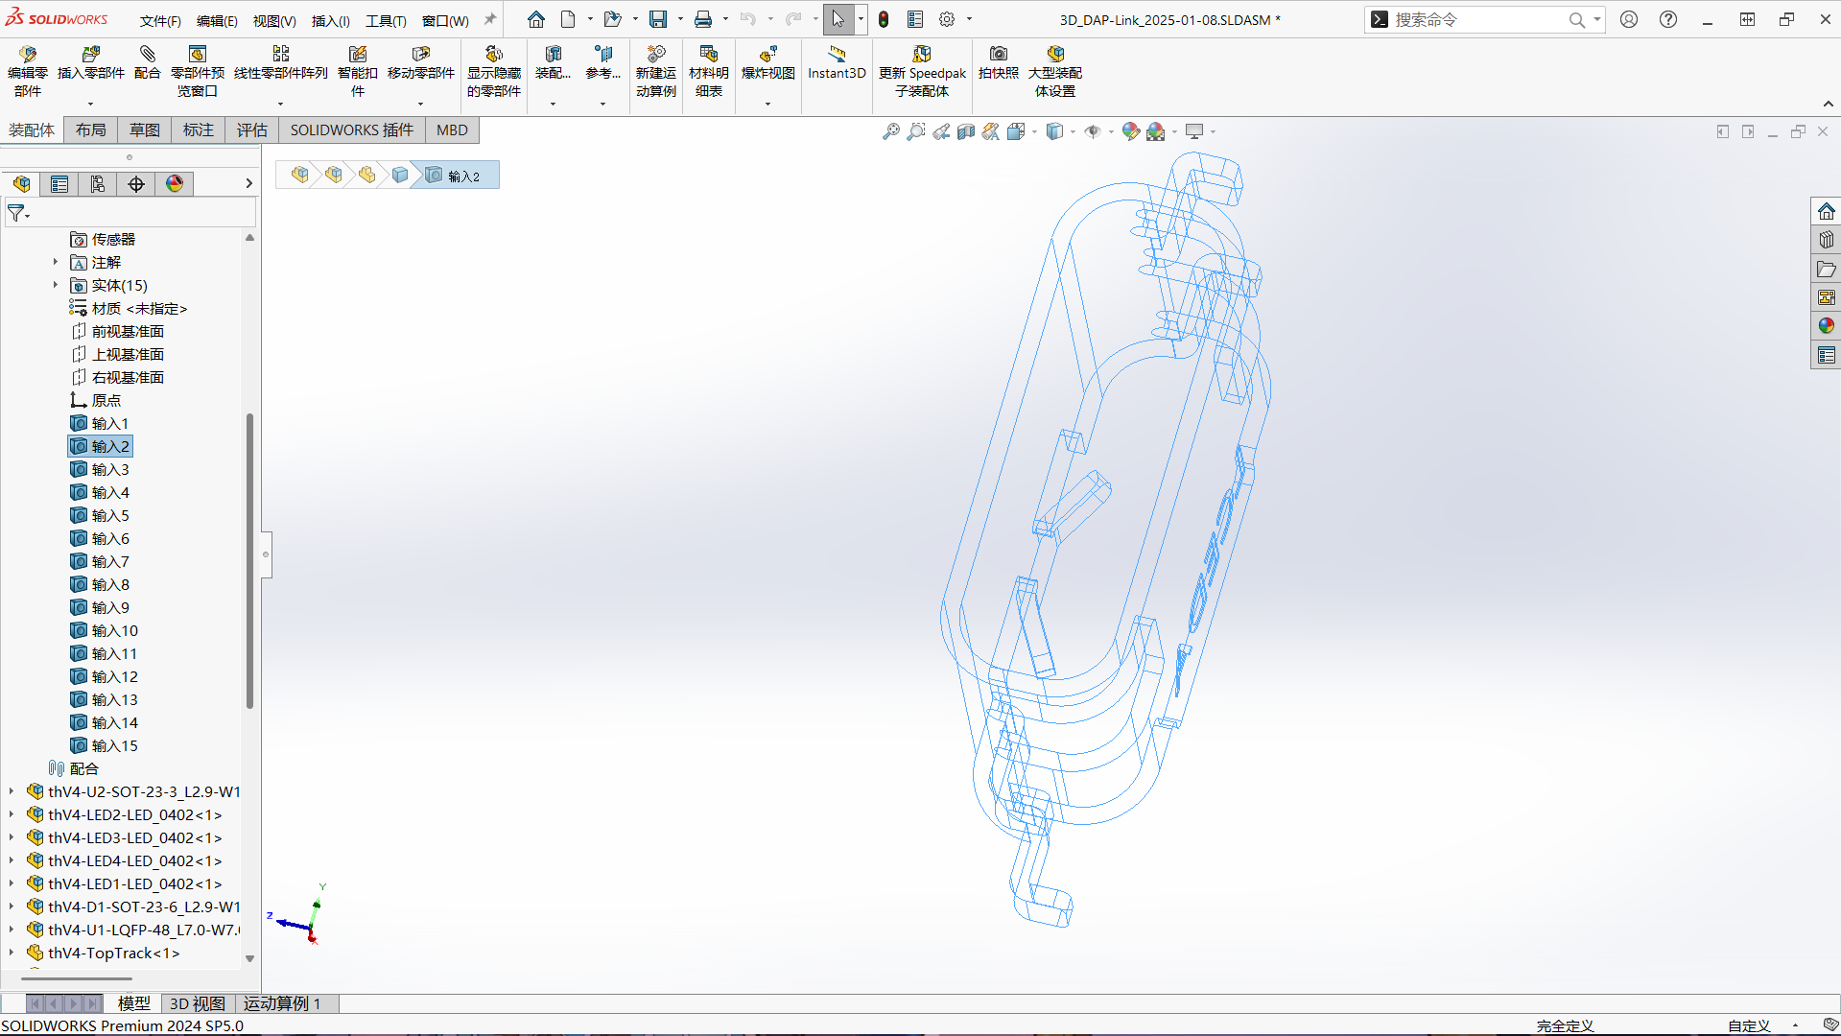Switch to the ConfigurationManager tab icon
The height and width of the screenshot is (1036, 1841).
pyautogui.click(x=98, y=184)
